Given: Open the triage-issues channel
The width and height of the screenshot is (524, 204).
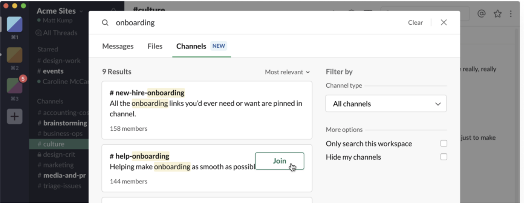Looking at the screenshot, I should [59, 186].
